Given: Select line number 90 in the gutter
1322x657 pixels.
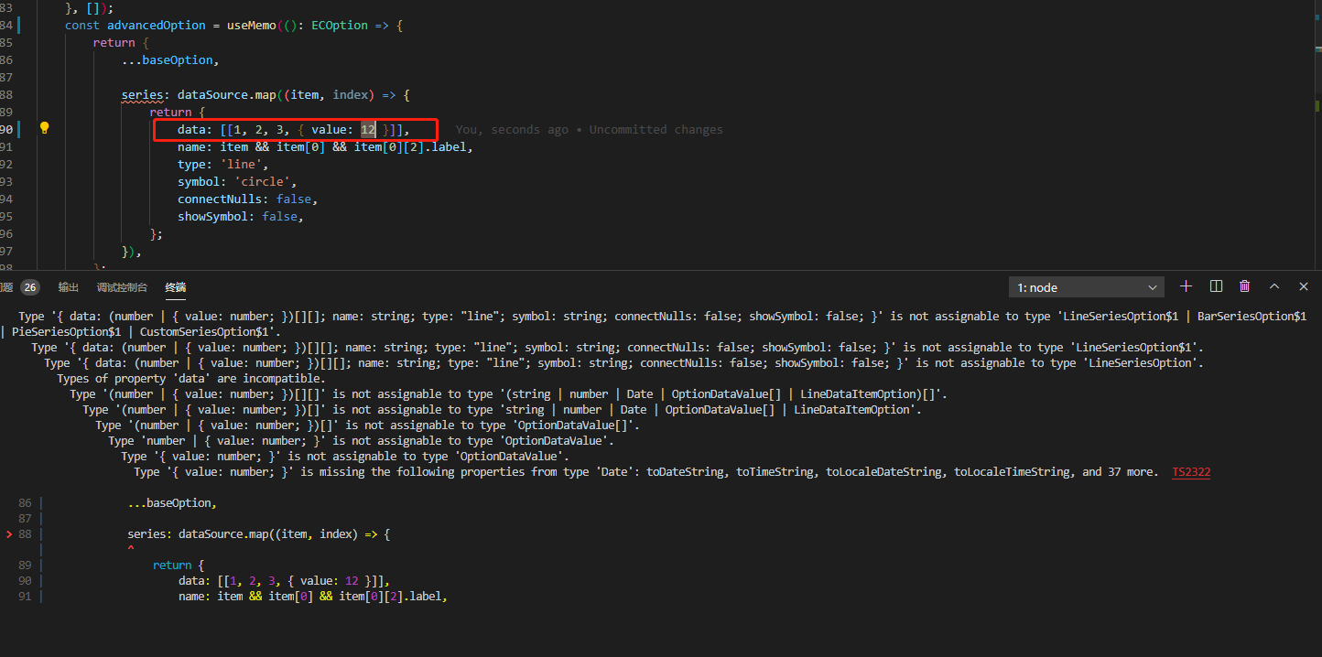Looking at the screenshot, I should coord(9,128).
